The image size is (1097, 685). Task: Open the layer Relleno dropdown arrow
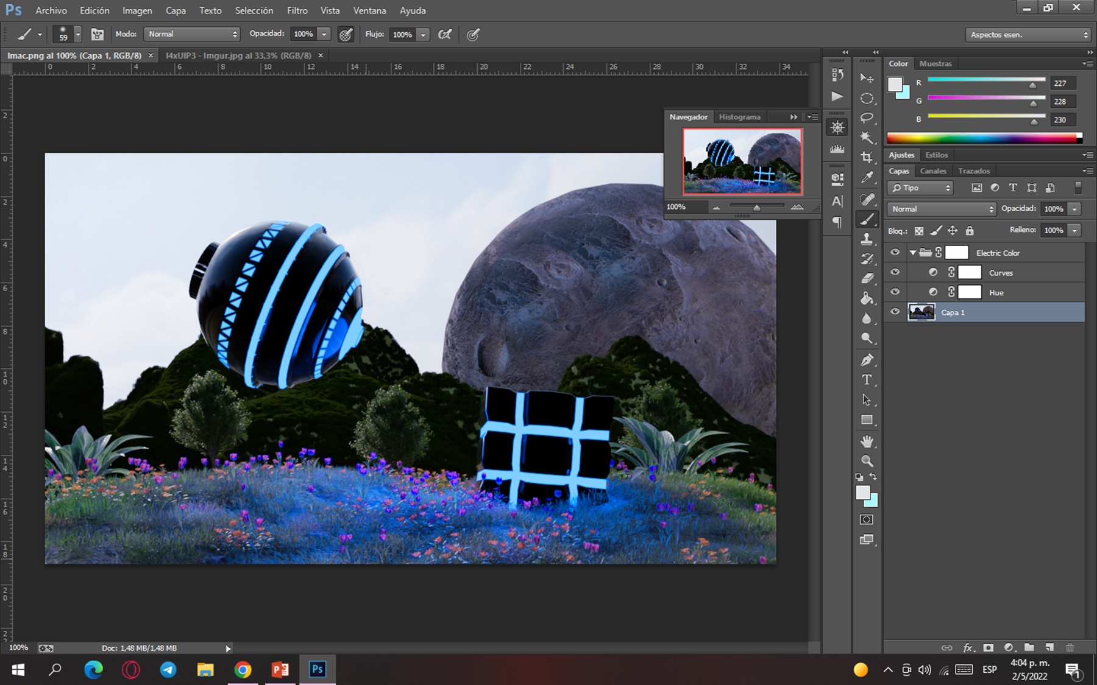click(1075, 230)
